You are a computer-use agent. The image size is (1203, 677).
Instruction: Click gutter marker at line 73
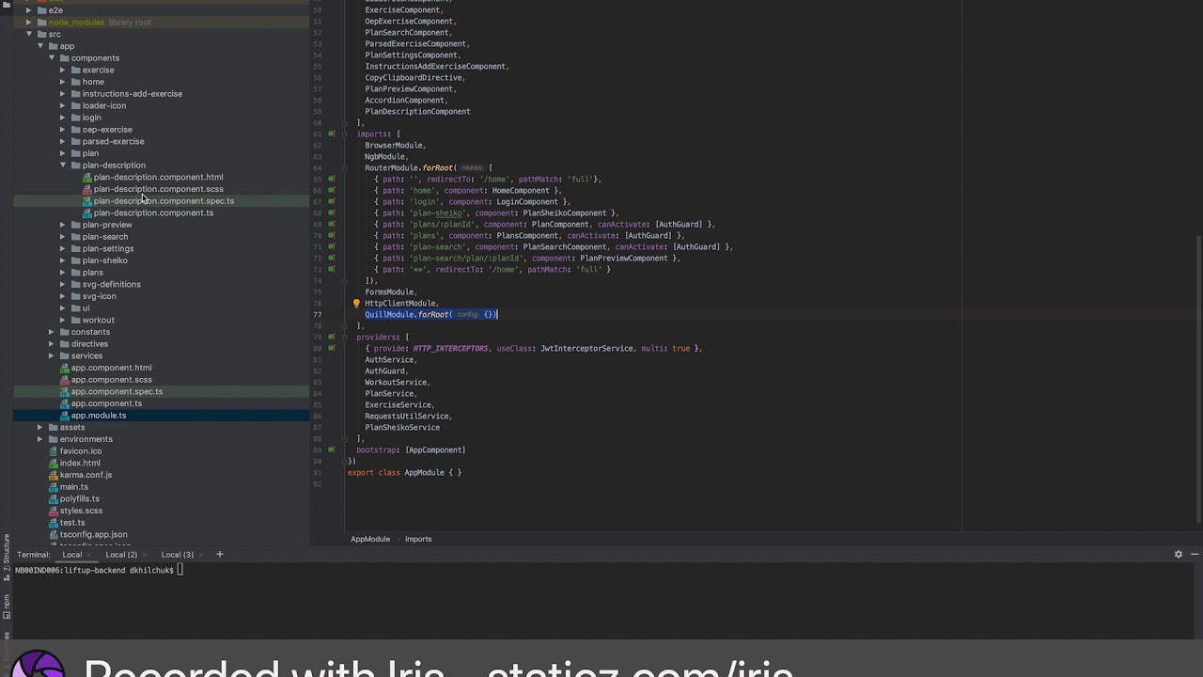coord(331,269)
